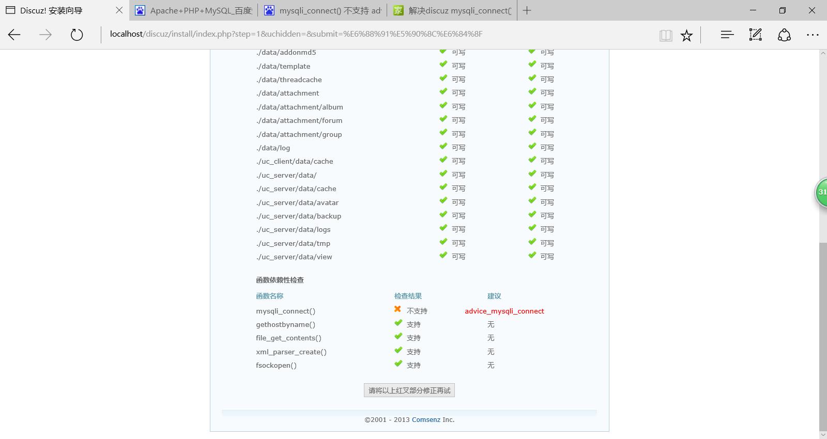Add page to favorites star
This screenshot has height=439, width=827.
click(686, 35)
